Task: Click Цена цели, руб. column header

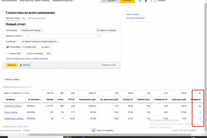Action: point(179,99)
